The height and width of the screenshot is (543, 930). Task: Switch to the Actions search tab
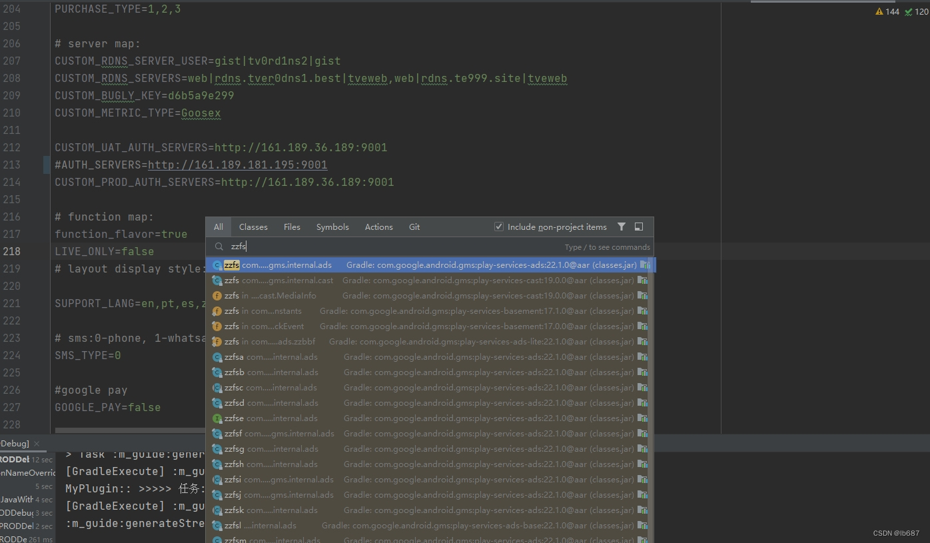tap(379, 227)
